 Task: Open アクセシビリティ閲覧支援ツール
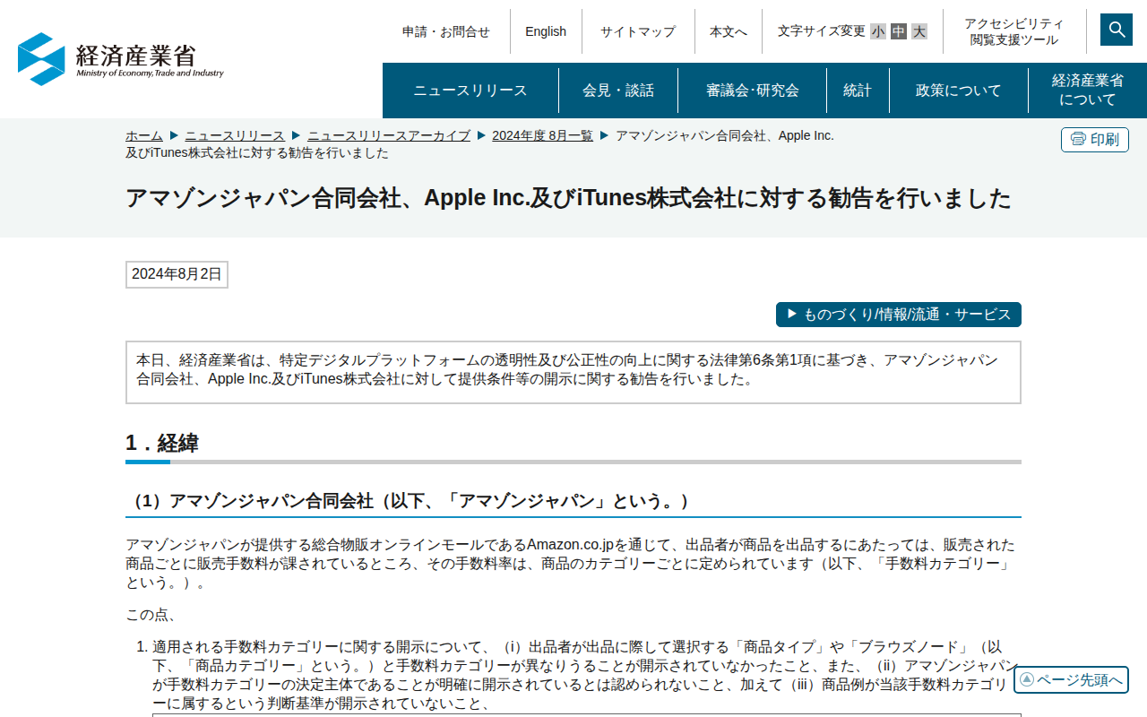coord(1014,31)
